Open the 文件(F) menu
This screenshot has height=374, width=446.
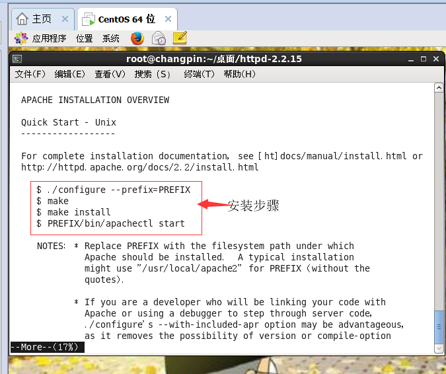click(x=30, y=74)
